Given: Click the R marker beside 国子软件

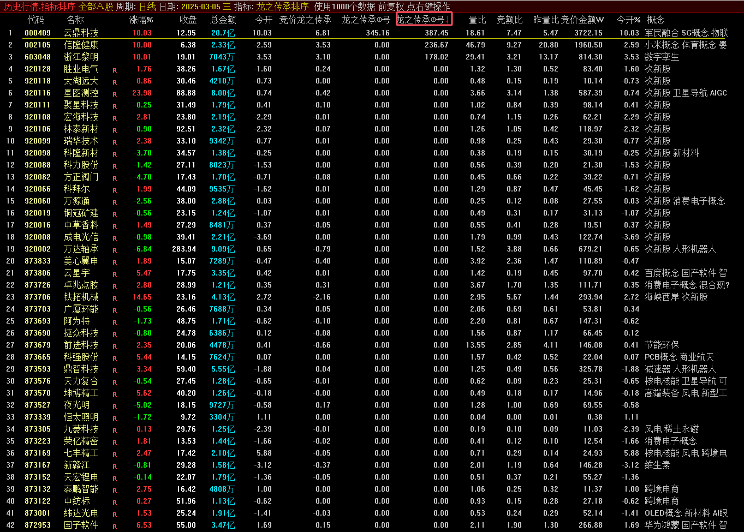Looking at the screenshot, I should pos(115,527).
